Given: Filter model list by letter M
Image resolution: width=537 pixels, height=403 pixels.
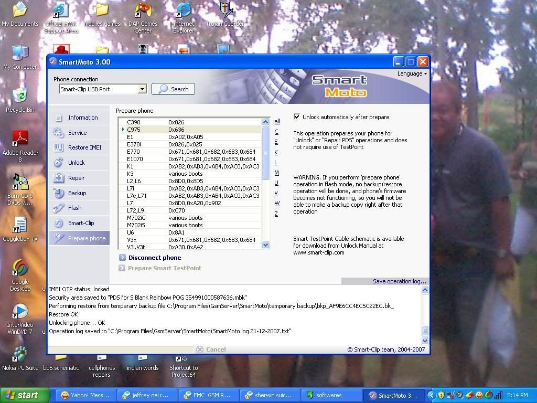Looking at the screenshot, I should click(276, 173).
